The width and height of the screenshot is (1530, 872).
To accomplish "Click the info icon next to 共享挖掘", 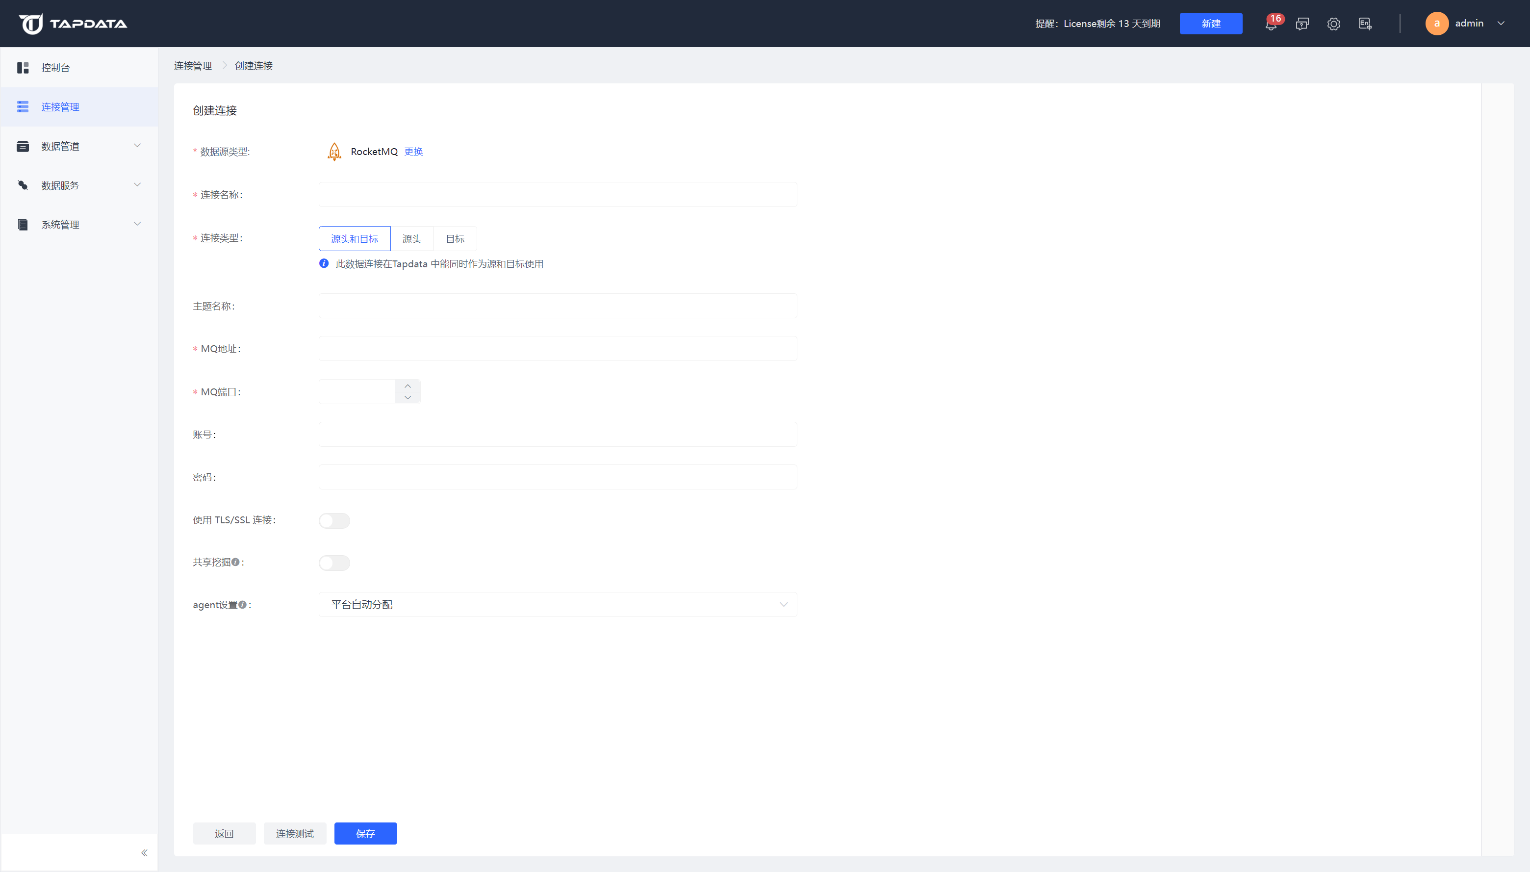I will pyautogui.click(x=235, y=562).
